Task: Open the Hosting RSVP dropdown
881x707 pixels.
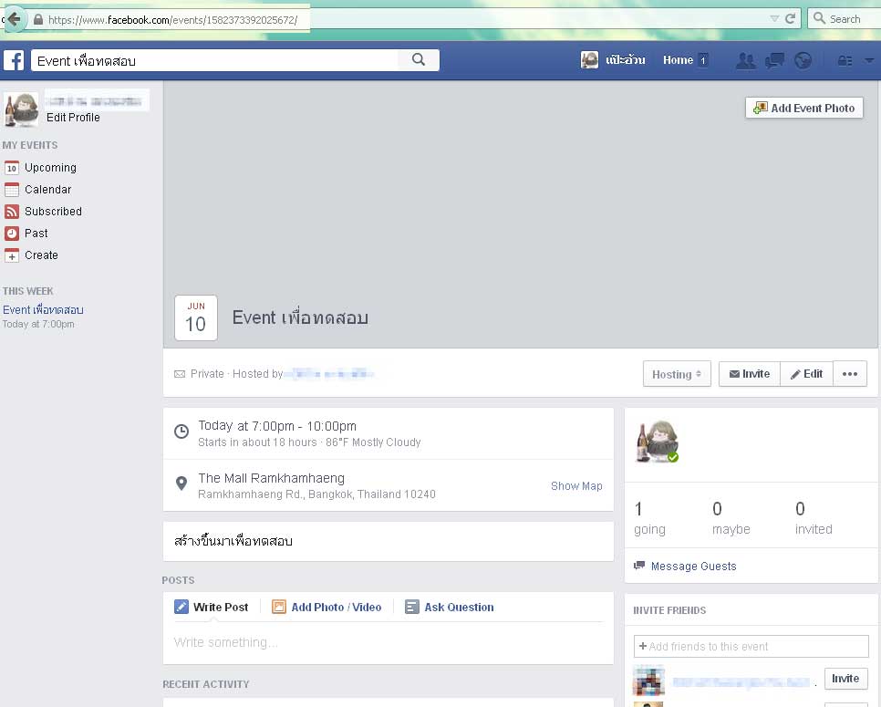Action: click(x=677, y=374)
